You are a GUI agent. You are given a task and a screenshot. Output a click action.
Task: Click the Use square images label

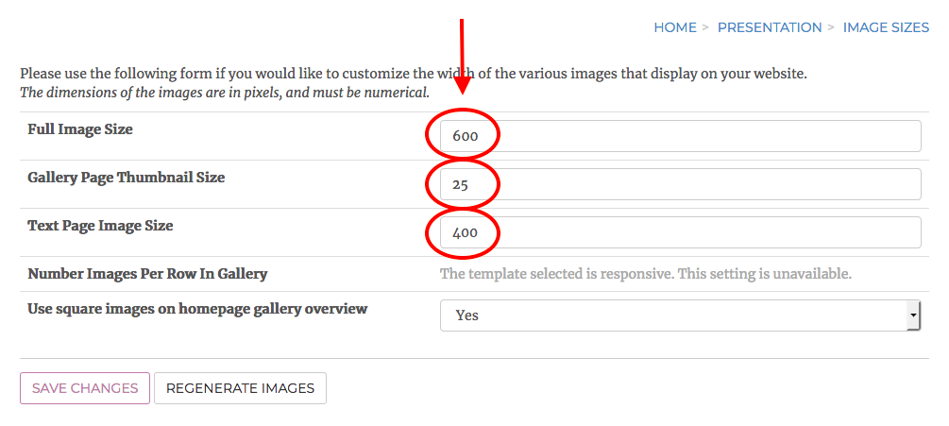pyautogui.click(x=197, y=309)
